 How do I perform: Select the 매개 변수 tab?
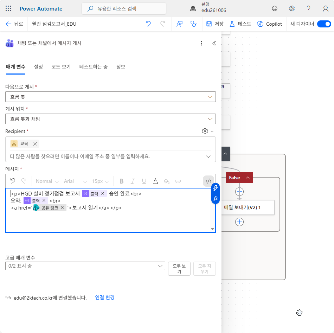(15, 67)
